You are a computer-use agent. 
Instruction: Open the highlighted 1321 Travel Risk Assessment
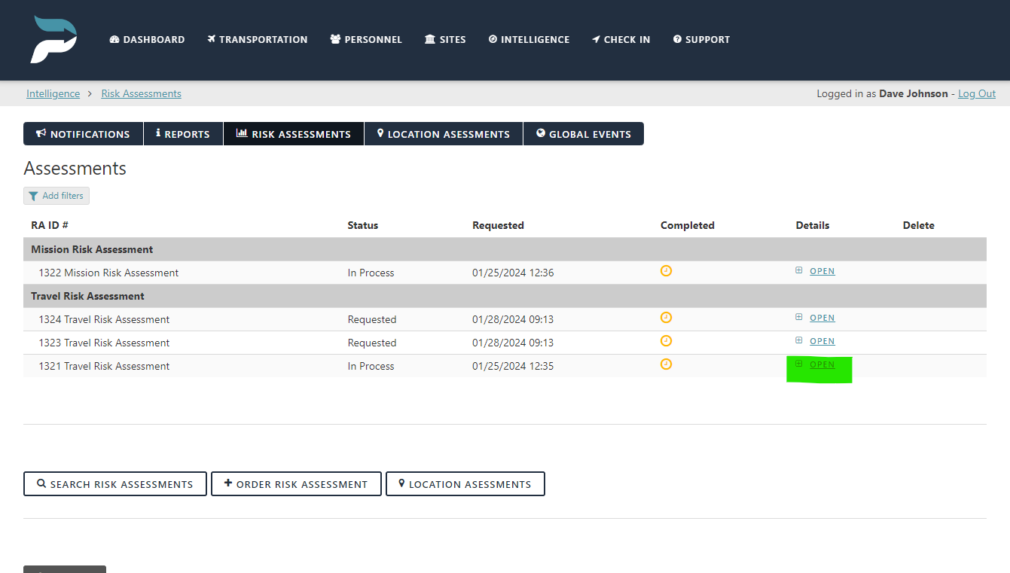(822, 364)
